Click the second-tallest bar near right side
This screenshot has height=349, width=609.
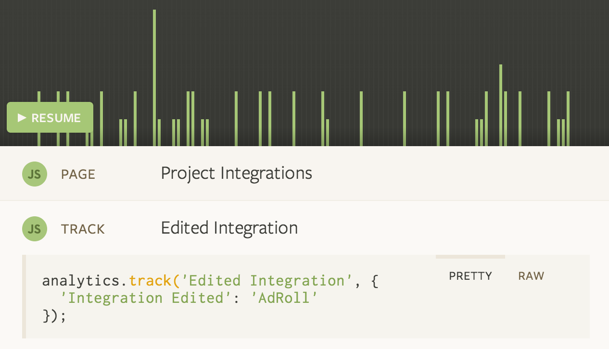coord(501,105)
